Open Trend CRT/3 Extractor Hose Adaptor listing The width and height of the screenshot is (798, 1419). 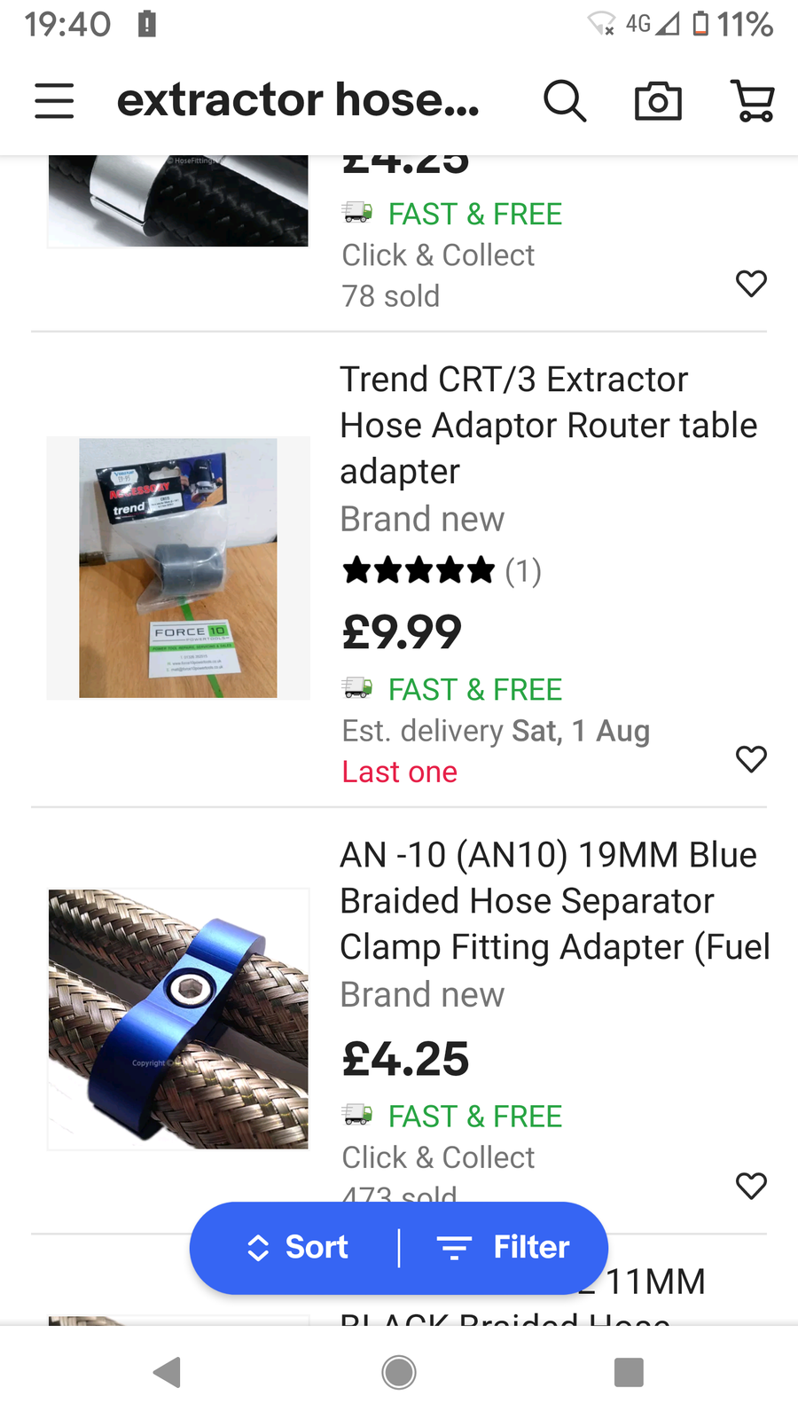[x=548, y=425]
